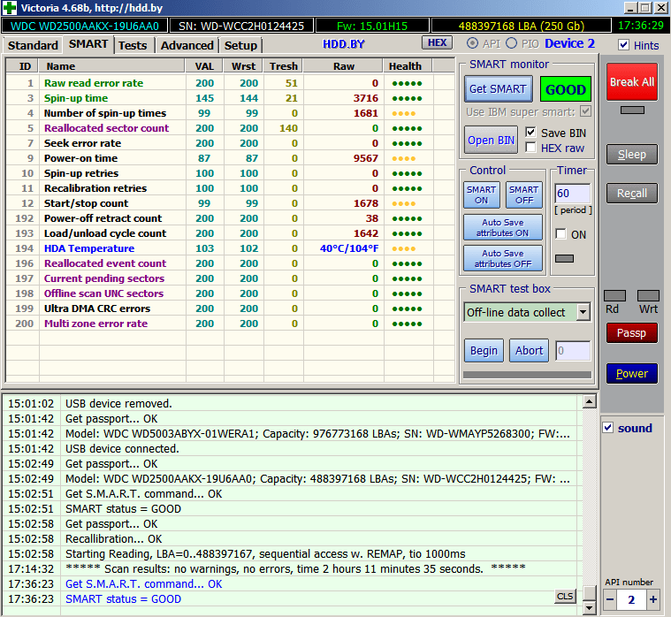Increase API number with plus button
The height and width of the screenshot is (617, 671).
[x=652, y=599]
